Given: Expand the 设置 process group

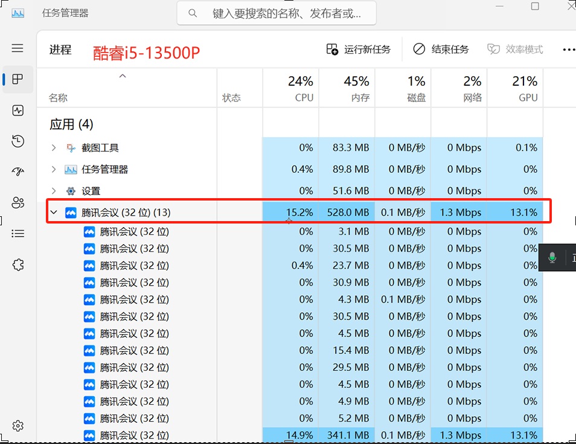Looking at the screenshot, I should 54,191.
